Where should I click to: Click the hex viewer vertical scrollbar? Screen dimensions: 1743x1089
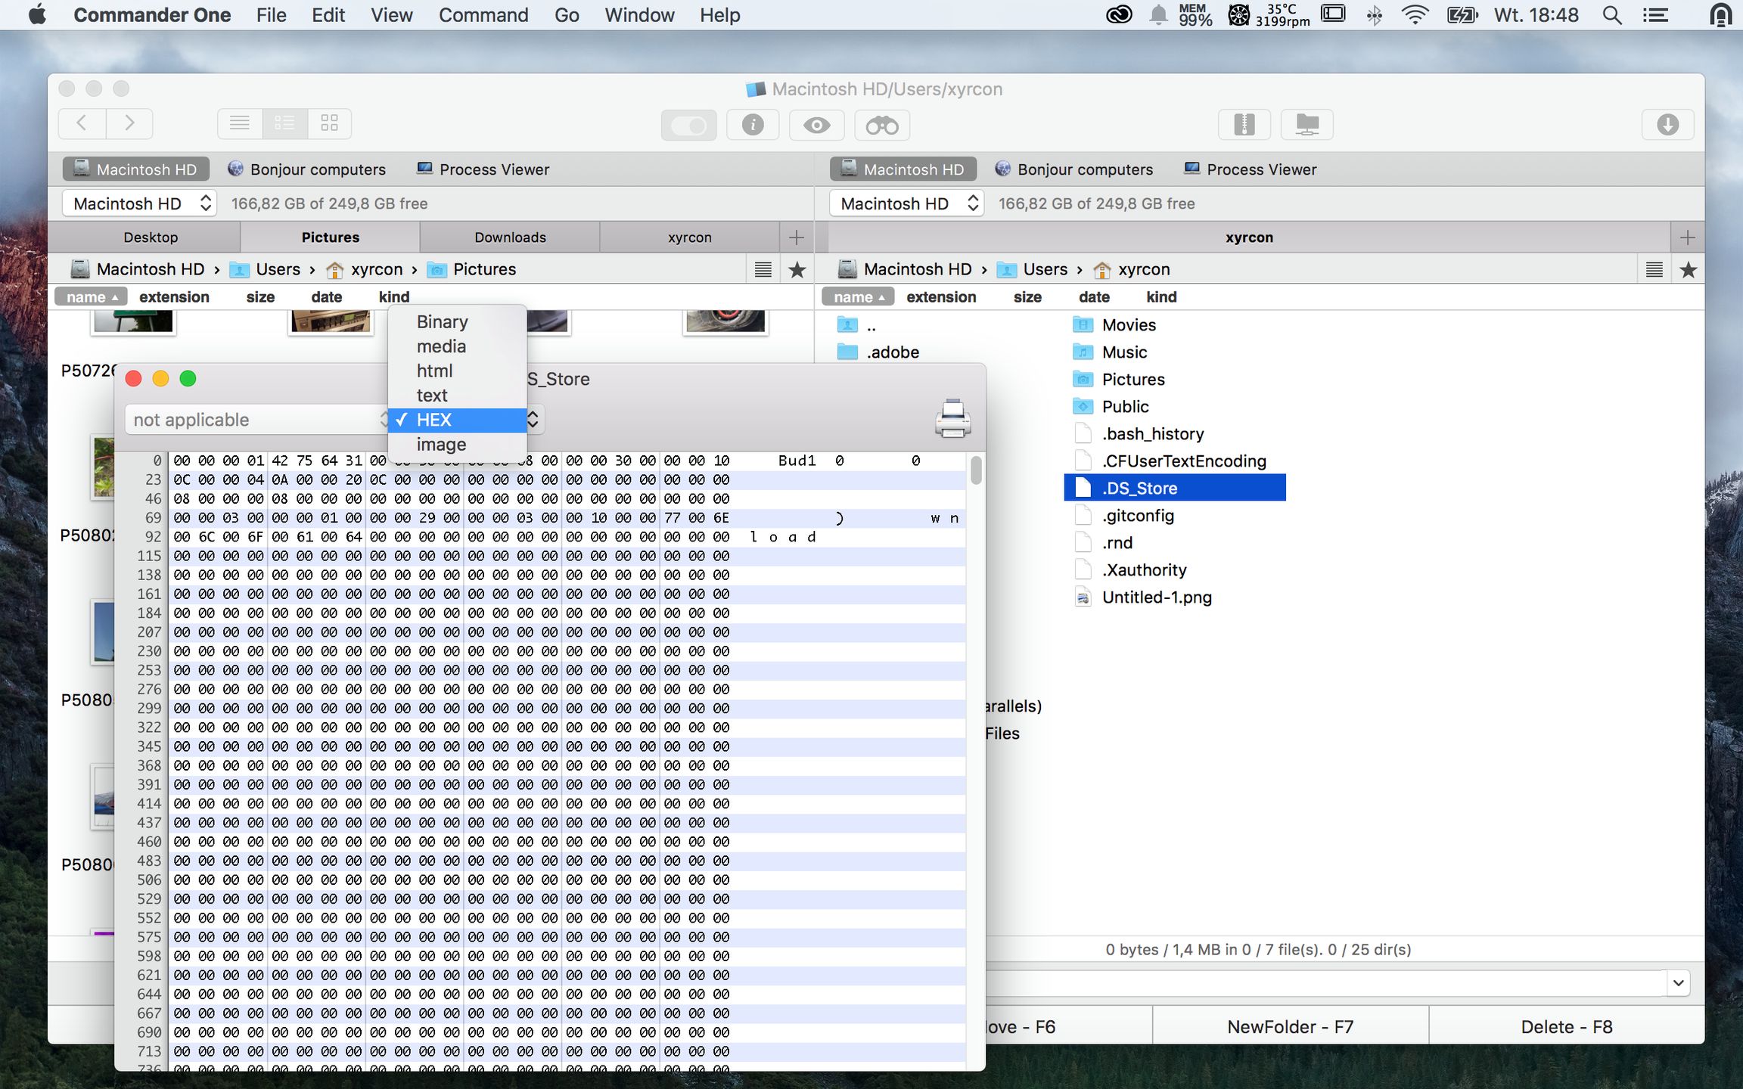(976, 470)
